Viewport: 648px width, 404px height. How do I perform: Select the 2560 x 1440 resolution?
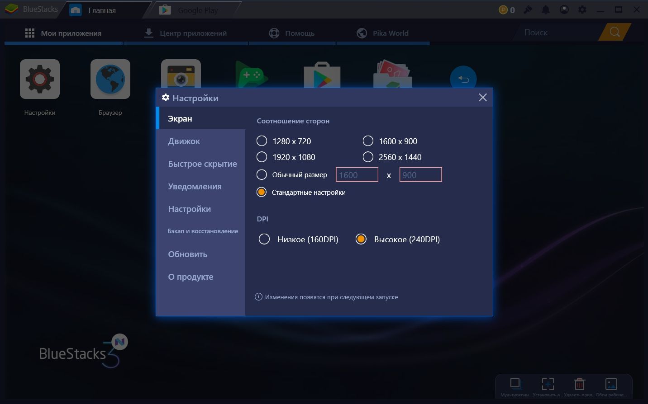pyautogui.click(x=368, y=157)
